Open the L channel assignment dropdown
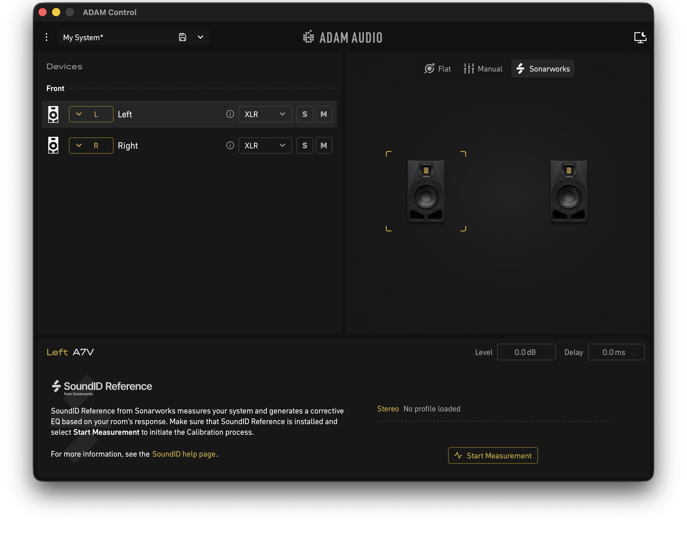The height and width of the screenshot is (545, 687). 91,114
